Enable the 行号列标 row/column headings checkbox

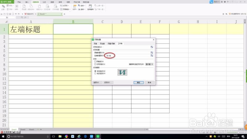(x=95, y=64)
